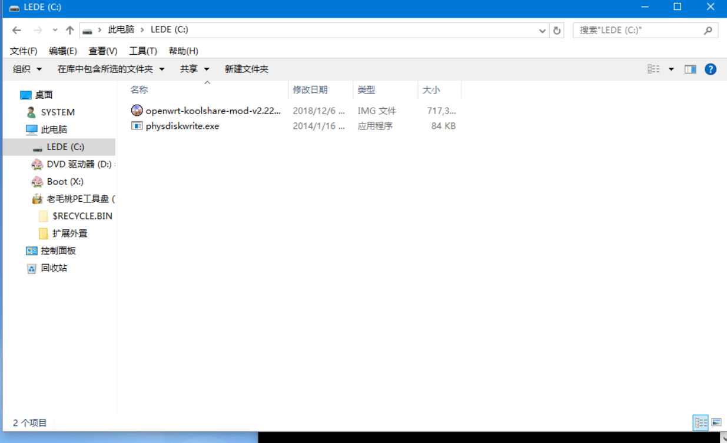
Task: Go up one folder level
Action: (69, 30)
